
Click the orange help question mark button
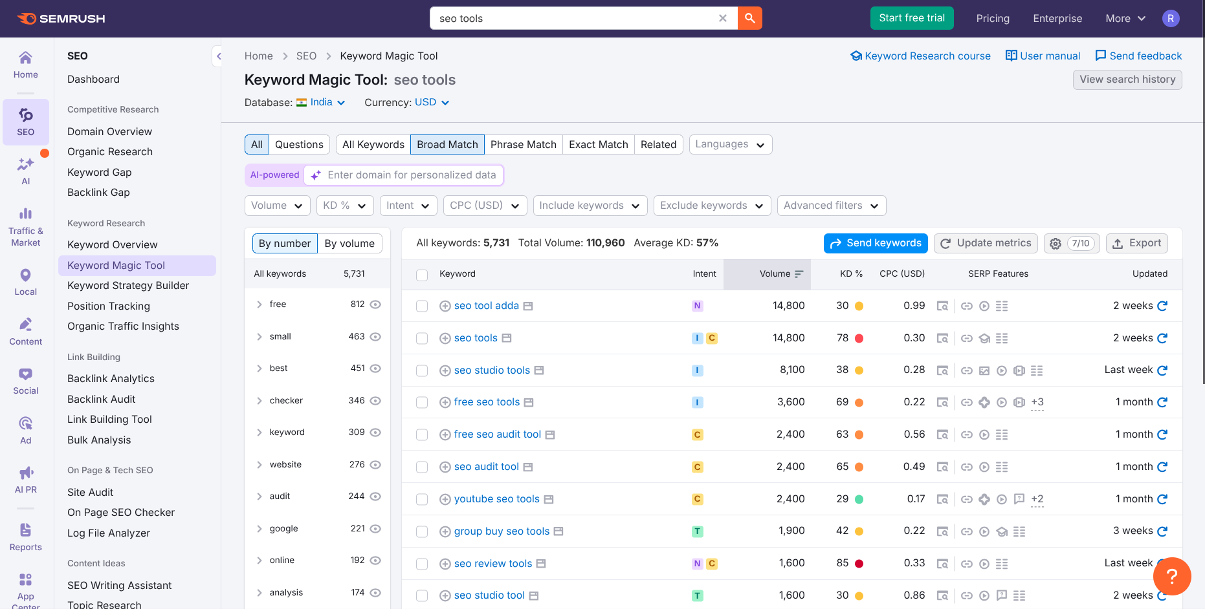click(1171, 576)
